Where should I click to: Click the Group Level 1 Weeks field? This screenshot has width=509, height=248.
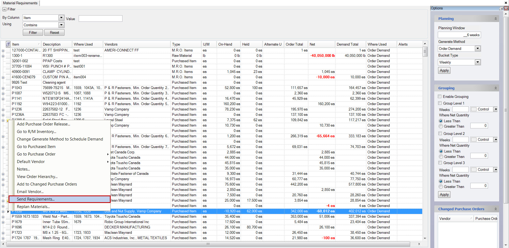pyautogui.click(x=460, y=109)
